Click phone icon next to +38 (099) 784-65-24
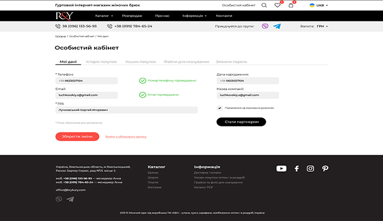383x221 pixels. [110, 26]
